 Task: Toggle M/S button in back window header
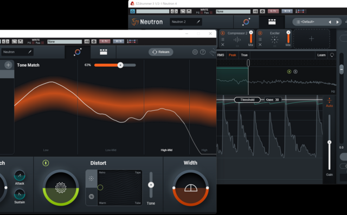pos(287,11)
